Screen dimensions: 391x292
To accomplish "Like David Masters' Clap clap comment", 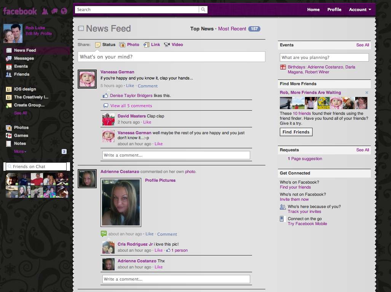I will [147, 122].
